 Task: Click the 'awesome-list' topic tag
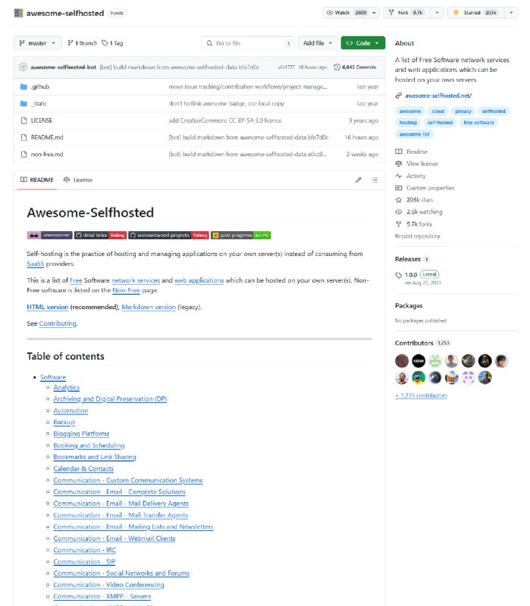tap(414, 134)
